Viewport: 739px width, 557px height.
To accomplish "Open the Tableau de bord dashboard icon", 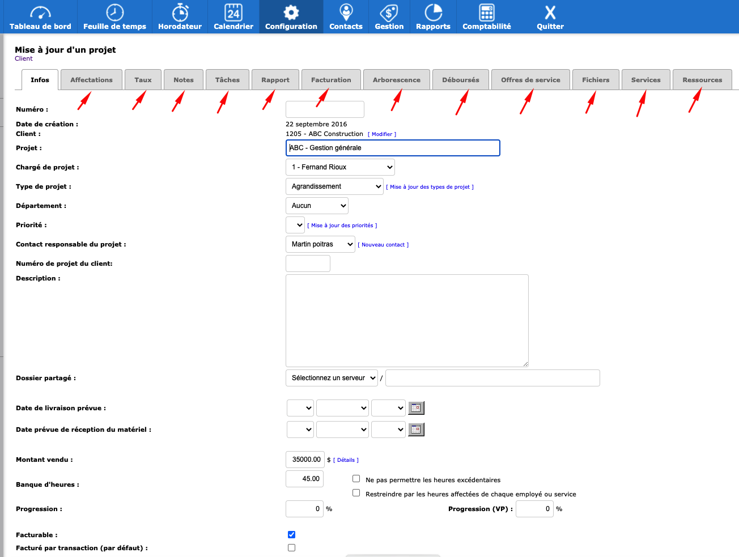I will coord(40,11).
